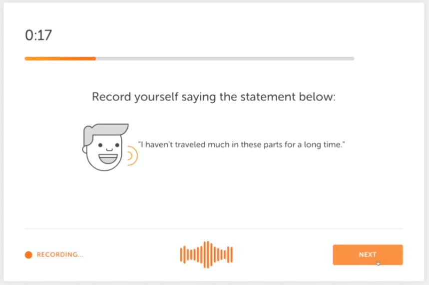429x285 pixels.
Task: Click the ear of the face illustration
Action: [x=84, y=149]
